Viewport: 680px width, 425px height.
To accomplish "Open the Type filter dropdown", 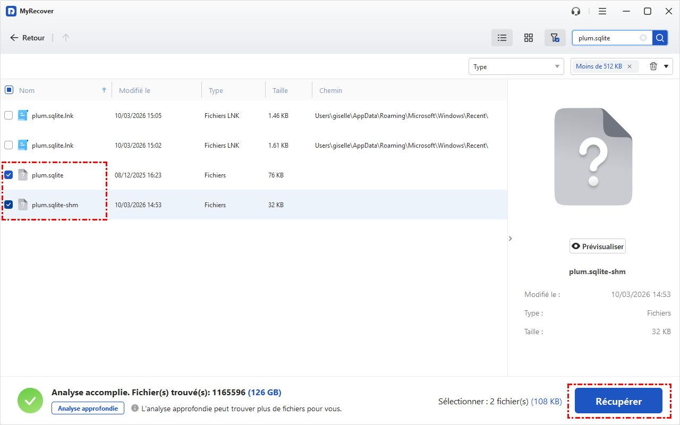I will (516, 66).
